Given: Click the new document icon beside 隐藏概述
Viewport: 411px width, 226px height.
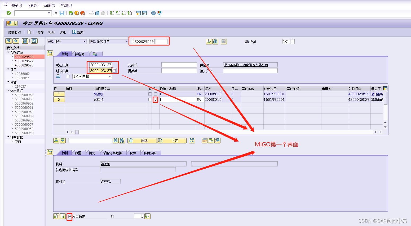Looking at the screenshot, I should tap(29, 32).
